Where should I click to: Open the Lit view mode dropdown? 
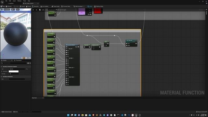(x=13, y=9)
